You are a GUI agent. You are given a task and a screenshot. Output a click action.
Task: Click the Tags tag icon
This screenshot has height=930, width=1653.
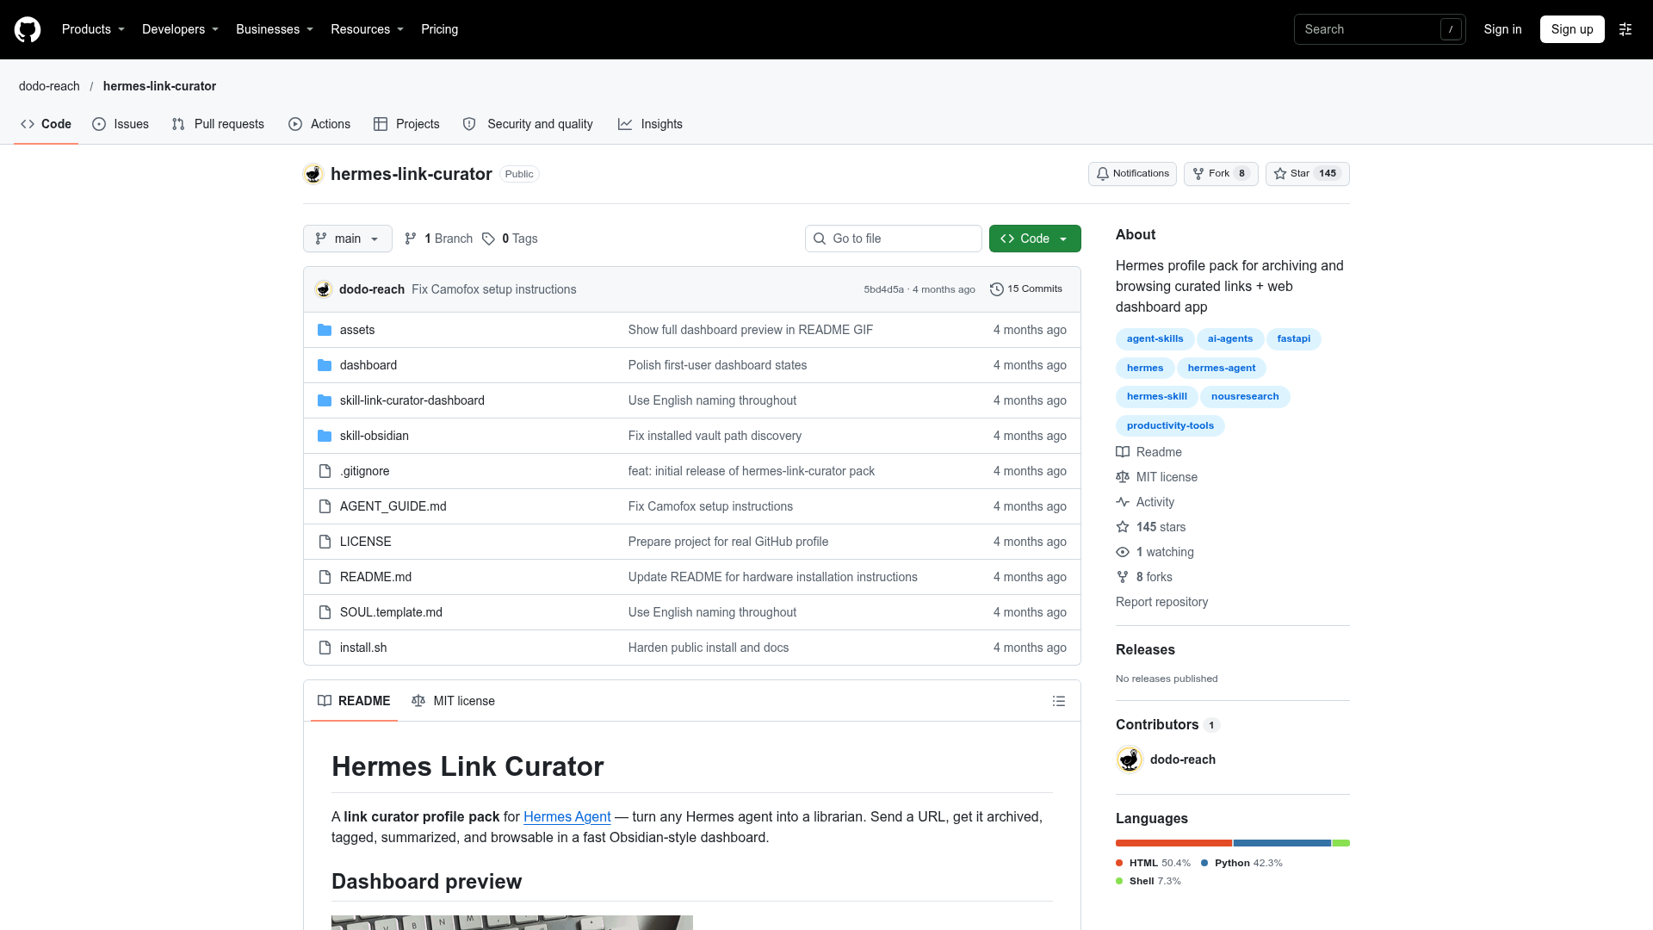click(488, 239)
